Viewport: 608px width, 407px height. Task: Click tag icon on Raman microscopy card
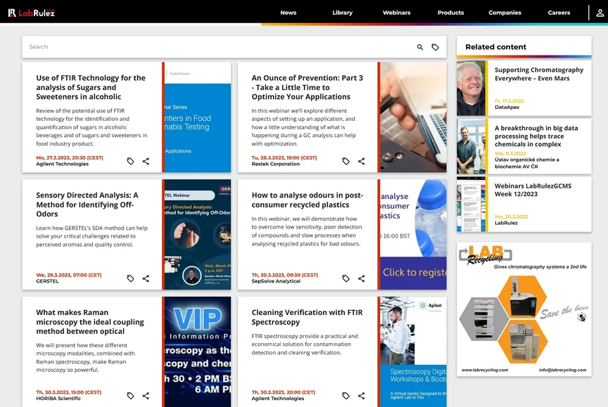[x=130, y=396]
